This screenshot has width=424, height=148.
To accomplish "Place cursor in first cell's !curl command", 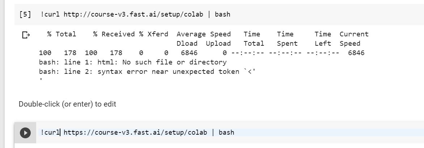I will [135, 14].
